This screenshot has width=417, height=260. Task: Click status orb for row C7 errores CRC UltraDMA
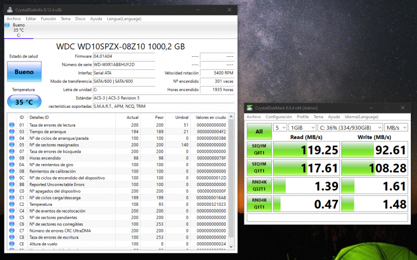point(11,231)
